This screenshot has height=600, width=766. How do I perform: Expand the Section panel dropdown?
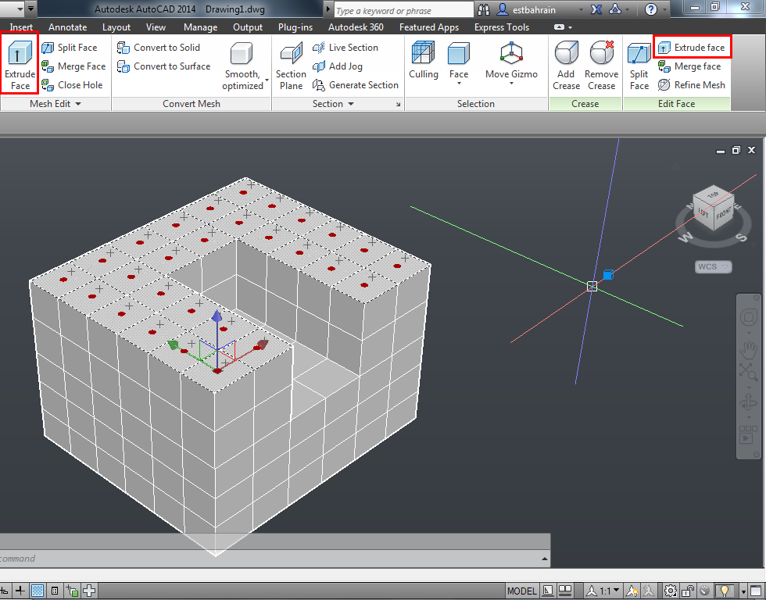(x=351, y=103)
